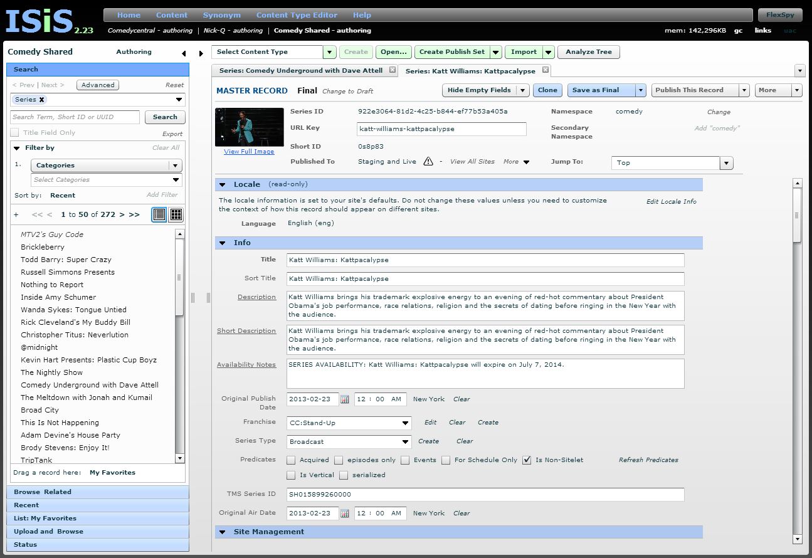Expand the Browse Related panel
812x558 pixels.
point(98,492)
